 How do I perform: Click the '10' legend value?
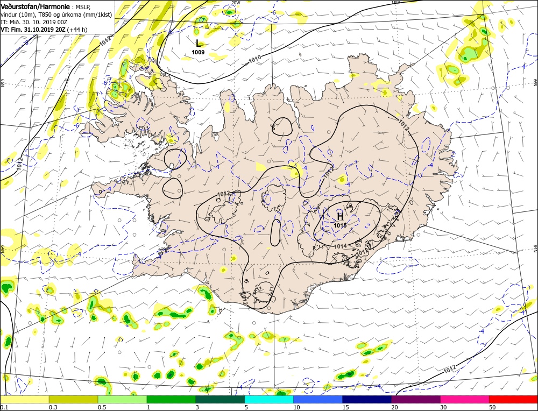click(296, 407)
